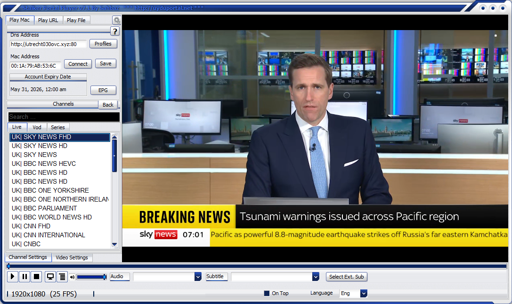Stop the video playback
This screenshot has width=512, height=304.
pos(37,277)
